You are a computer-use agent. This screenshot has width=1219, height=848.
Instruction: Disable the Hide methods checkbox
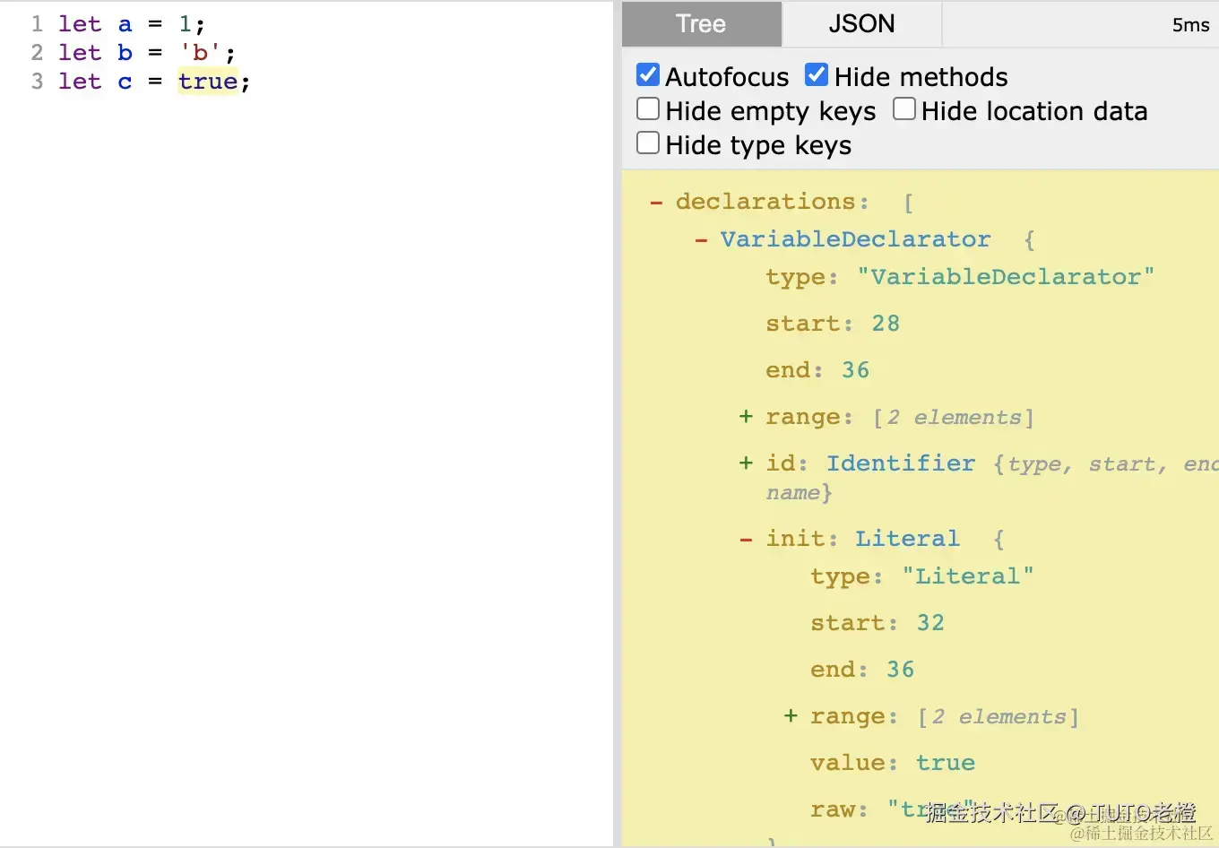point(817,75)
